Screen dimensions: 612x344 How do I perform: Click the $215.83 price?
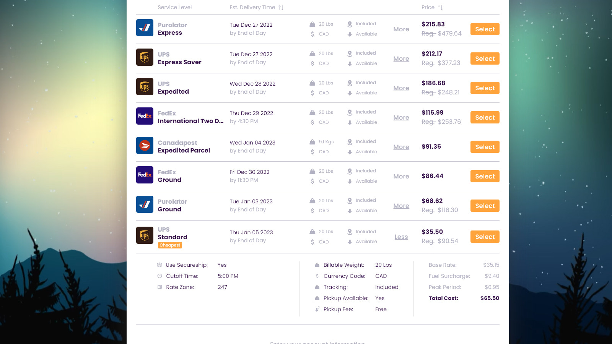pos(433,24)
